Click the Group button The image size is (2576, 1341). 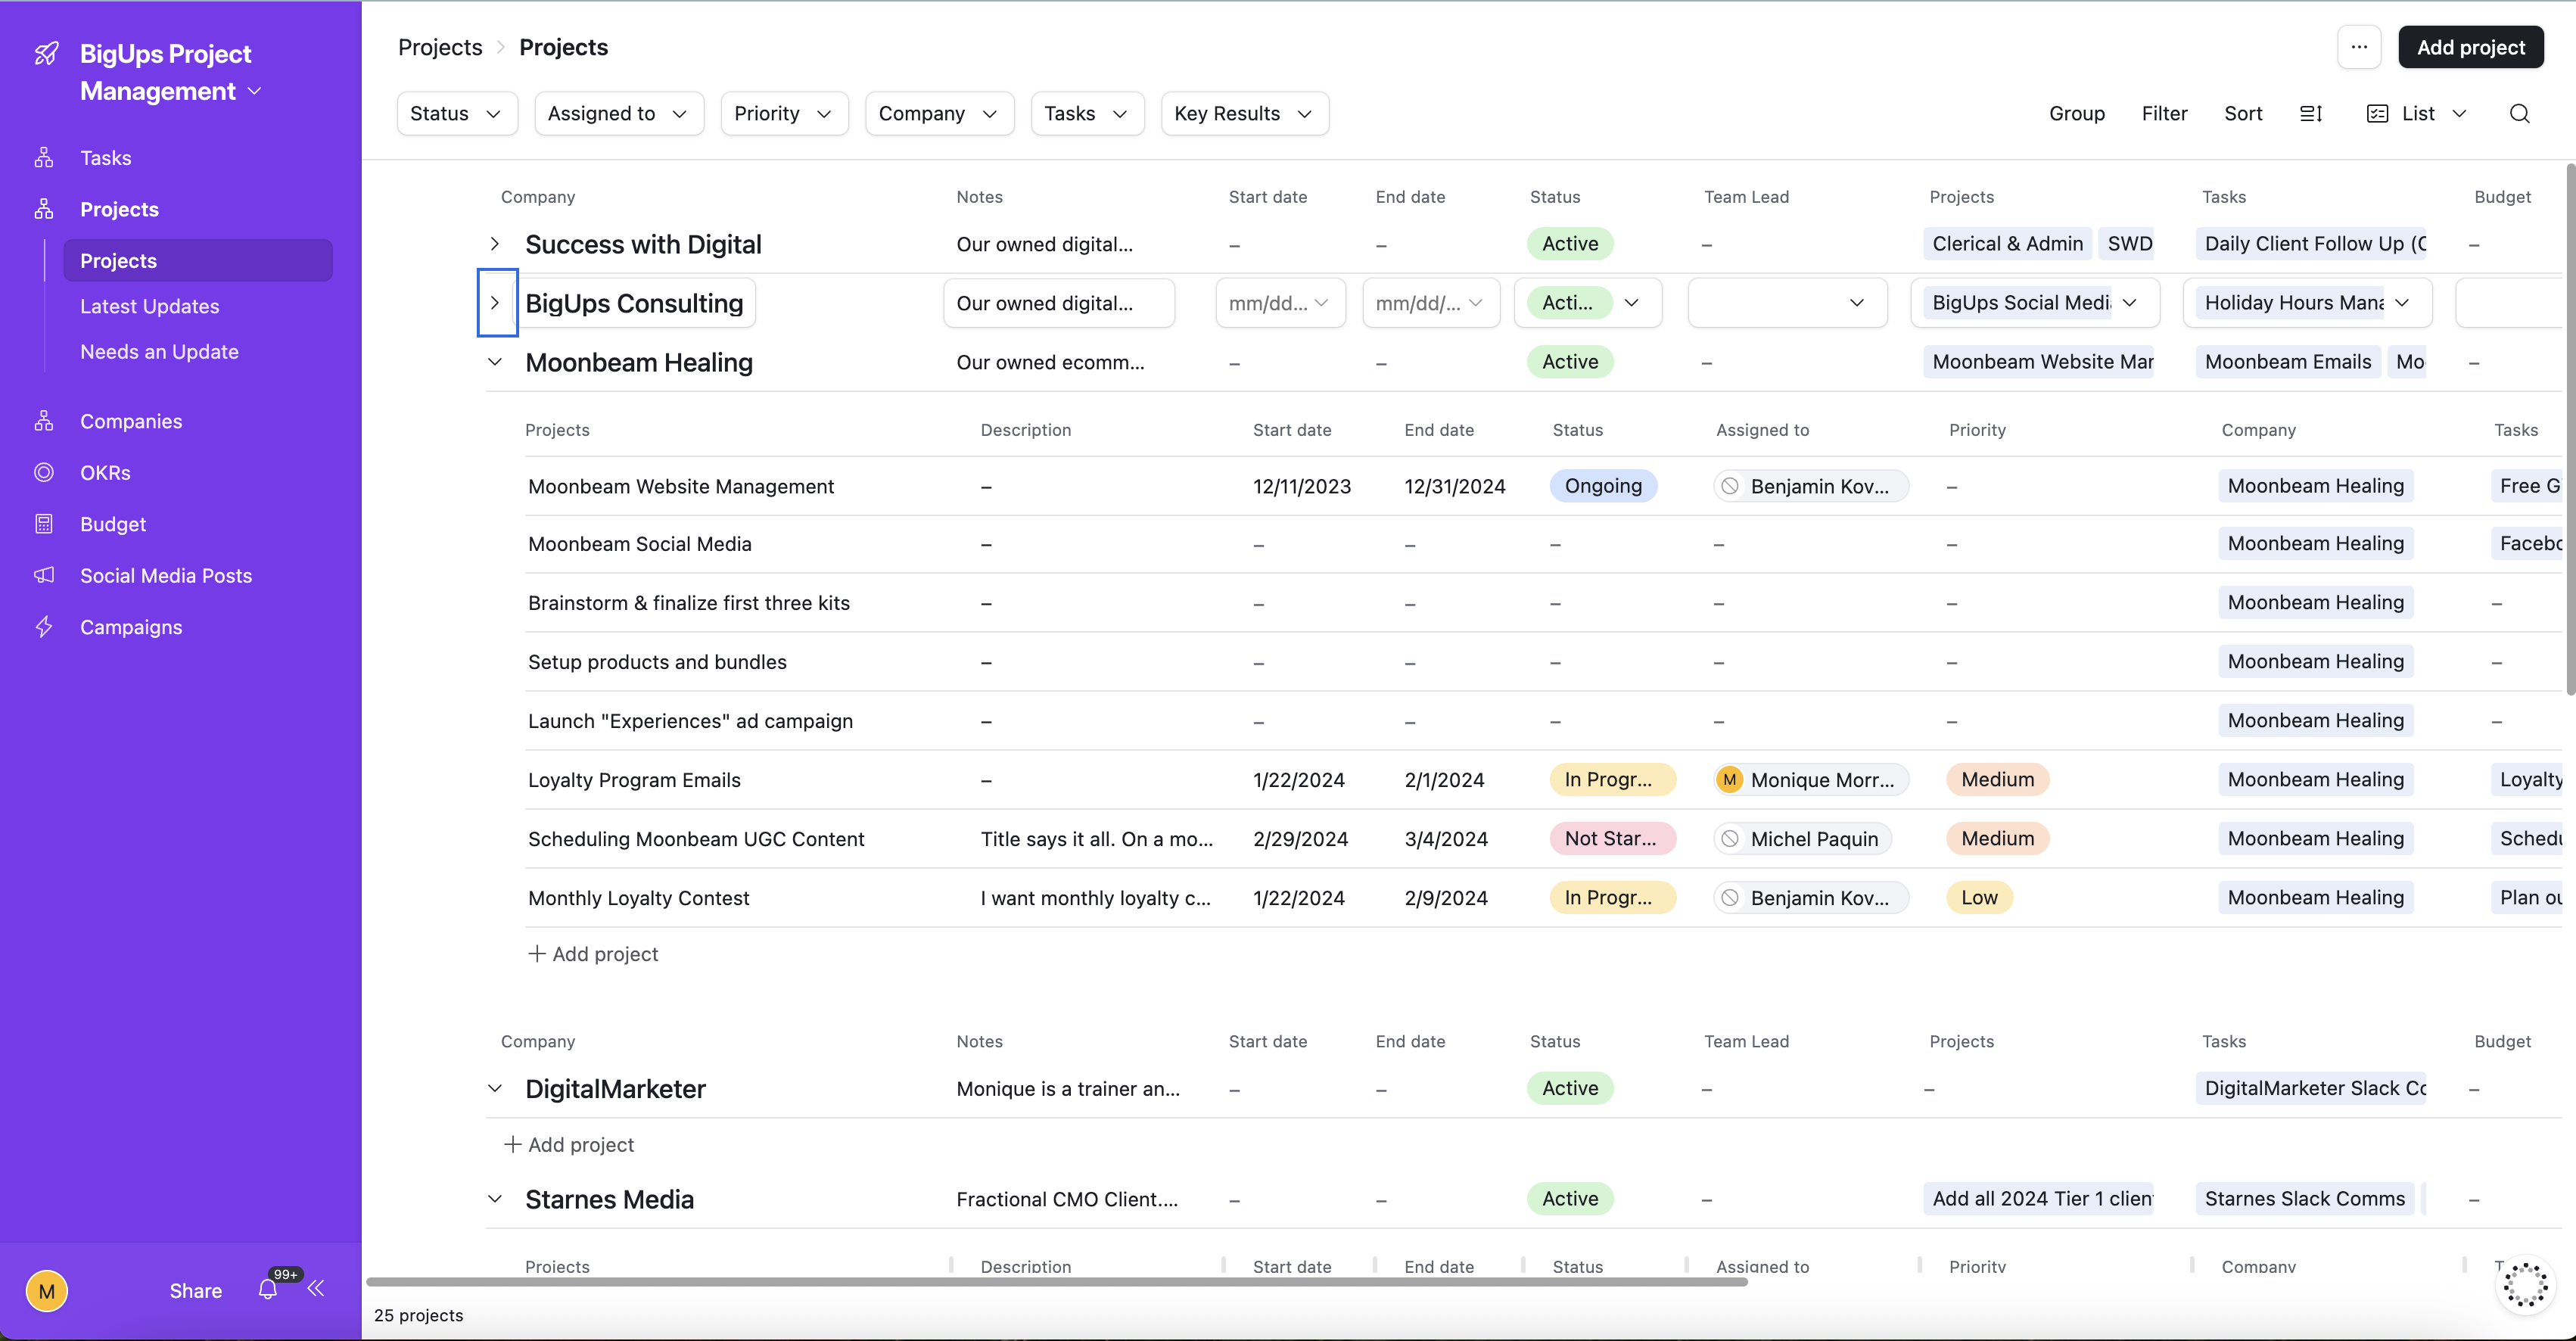[2077, 114]
